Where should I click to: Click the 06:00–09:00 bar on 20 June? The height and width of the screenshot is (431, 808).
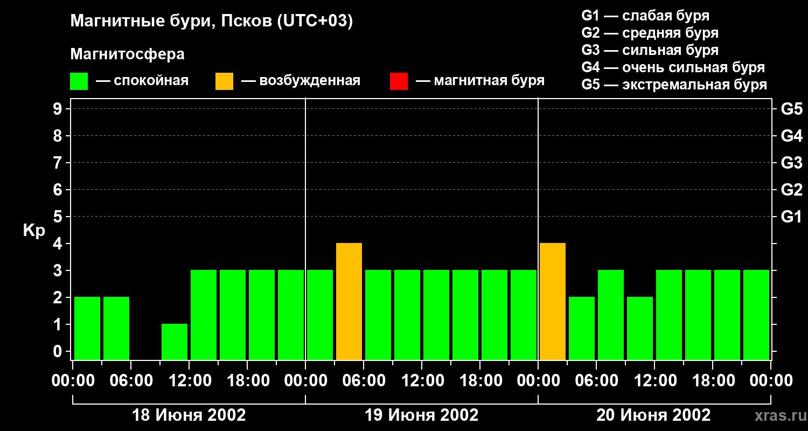tap(611, 315)
